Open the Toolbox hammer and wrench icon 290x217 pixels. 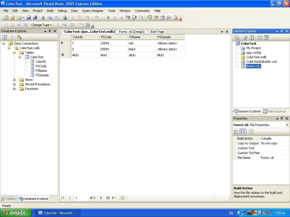click(x=169, y=18)
